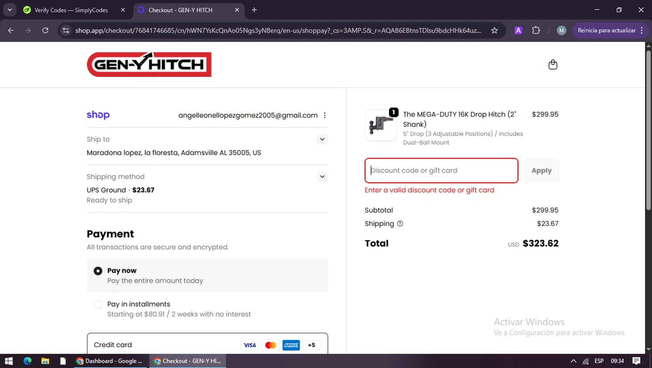This screenshot has height=368, width=652.
Task: Click Reinicia para actualizar button
Action: pos(606,30)
